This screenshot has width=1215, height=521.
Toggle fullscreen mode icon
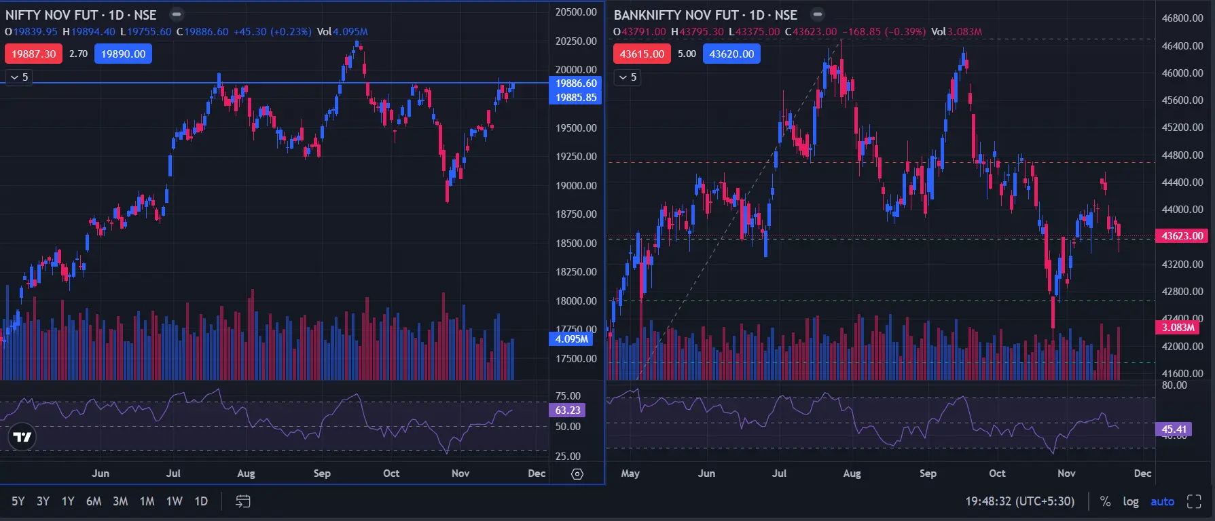1194,501
